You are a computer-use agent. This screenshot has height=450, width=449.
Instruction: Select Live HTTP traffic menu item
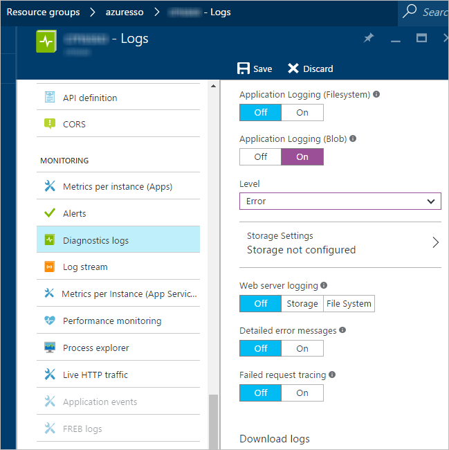(x=95, y=375)
